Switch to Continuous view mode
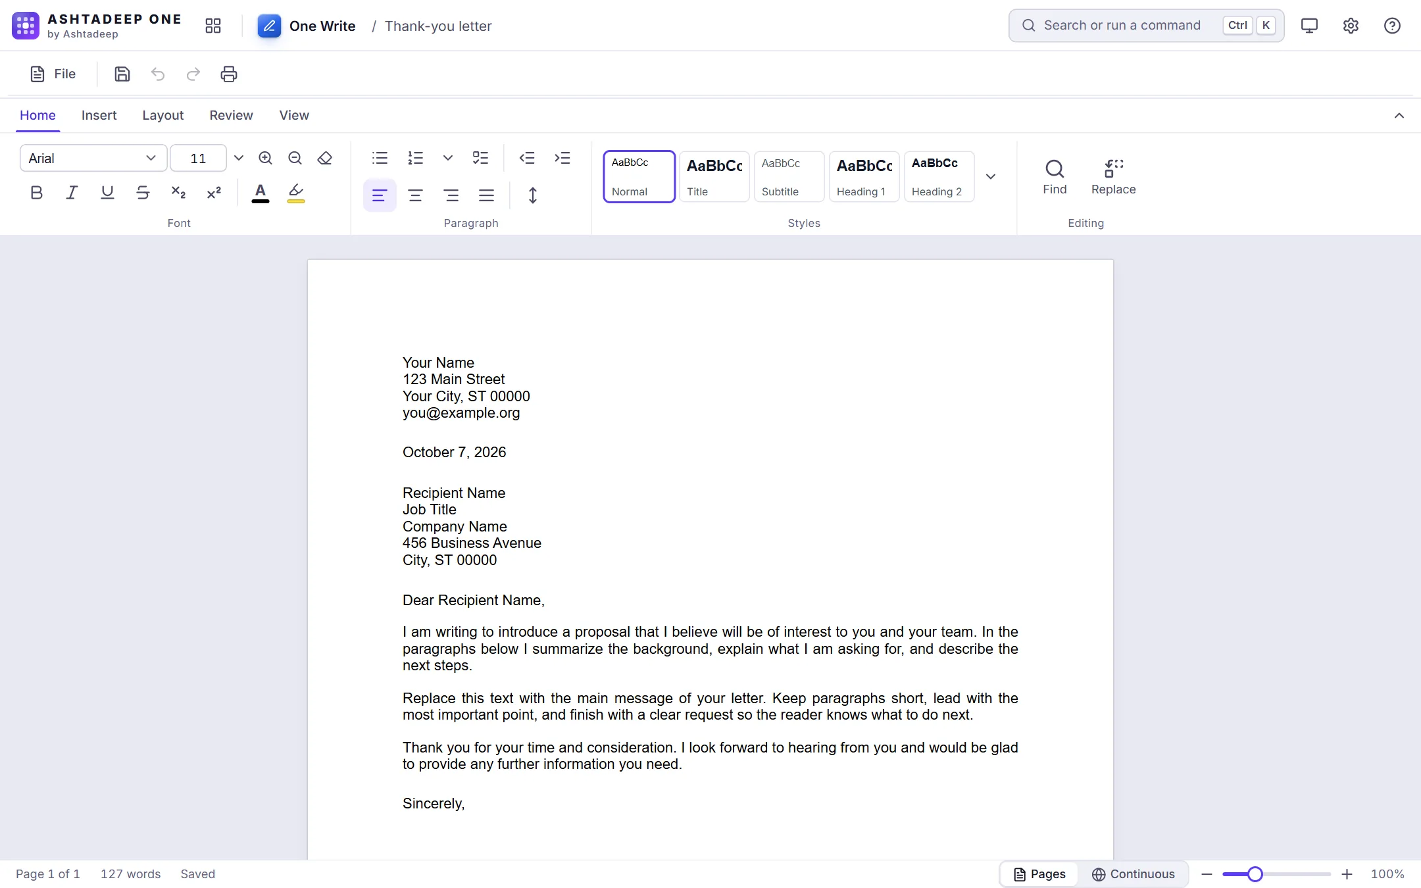Screen dimensions: 1421x888 1134,874
